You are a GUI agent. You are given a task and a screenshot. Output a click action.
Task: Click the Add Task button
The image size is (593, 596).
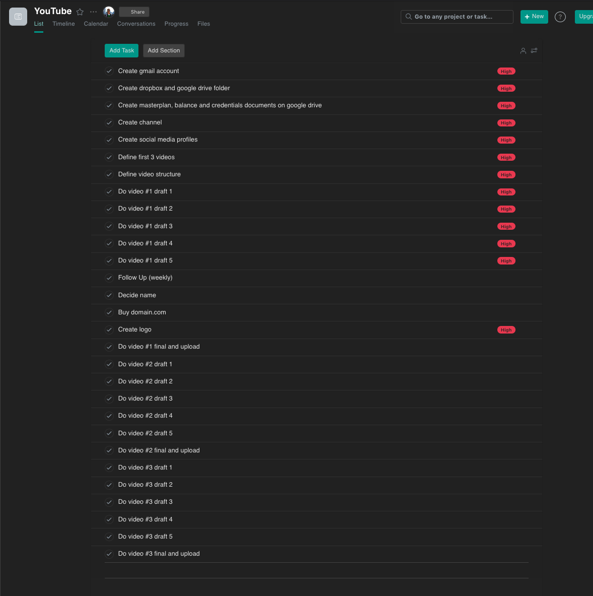pos(121,50)
